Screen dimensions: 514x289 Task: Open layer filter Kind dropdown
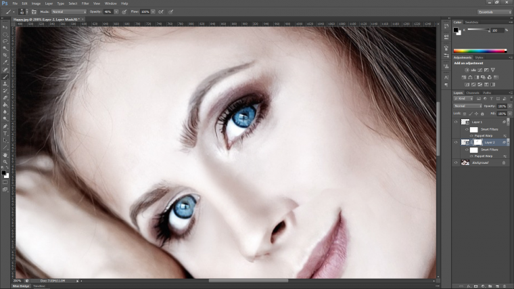click(463, 99)
